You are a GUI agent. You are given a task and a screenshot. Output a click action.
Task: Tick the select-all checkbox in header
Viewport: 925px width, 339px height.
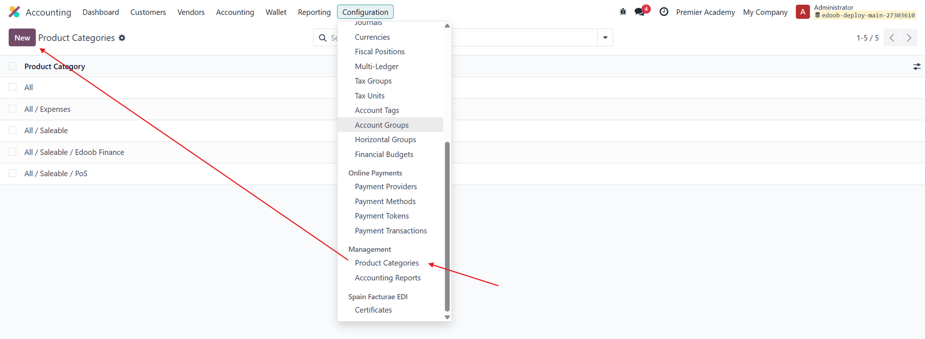13,66
